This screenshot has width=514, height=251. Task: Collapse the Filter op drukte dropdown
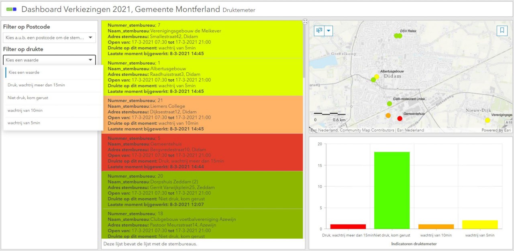click(49, 60)
